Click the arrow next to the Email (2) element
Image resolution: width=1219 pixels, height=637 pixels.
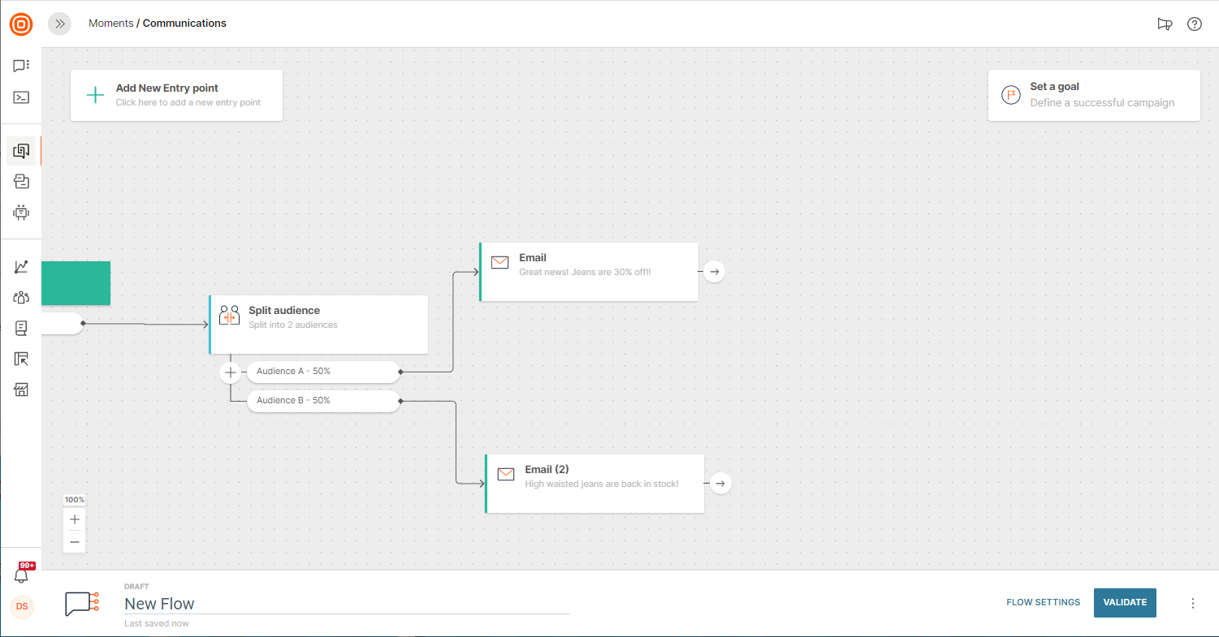720,484
